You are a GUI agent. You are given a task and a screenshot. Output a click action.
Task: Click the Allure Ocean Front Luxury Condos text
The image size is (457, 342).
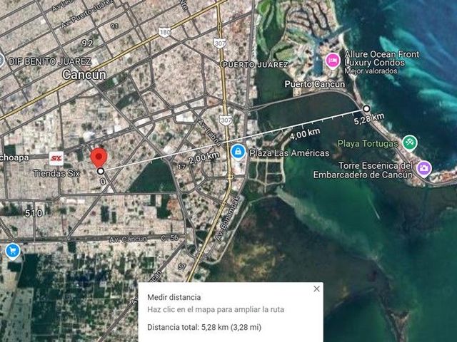coord(382,58)
